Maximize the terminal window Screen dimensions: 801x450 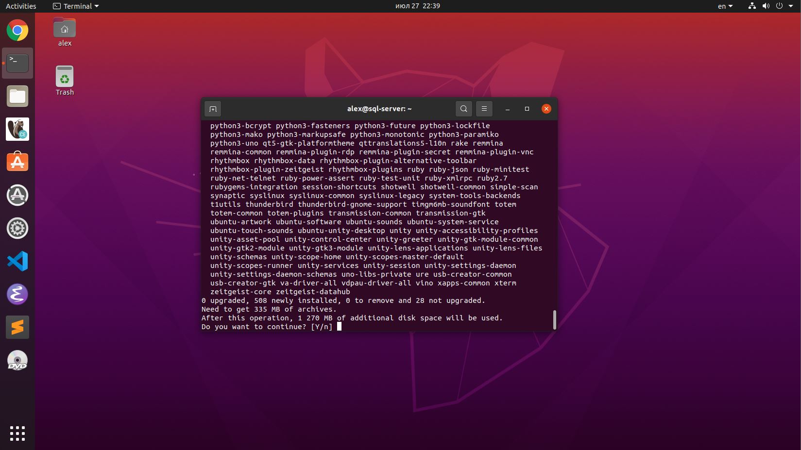pos(527,109)
